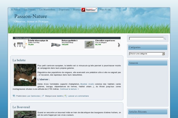This screenshot has height=118, width=178.
Task: Click the Passion-Nature site title
Action: [31, 17]
